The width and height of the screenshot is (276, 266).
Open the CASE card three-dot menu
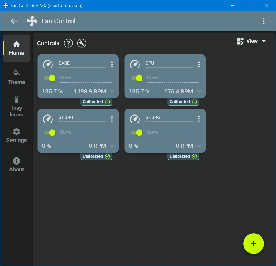tap(112, 64)
